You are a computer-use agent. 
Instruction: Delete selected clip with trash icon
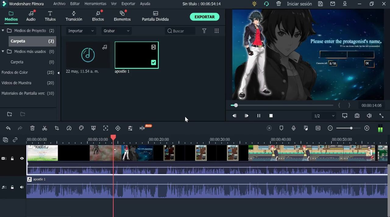(x=32, y=128)
